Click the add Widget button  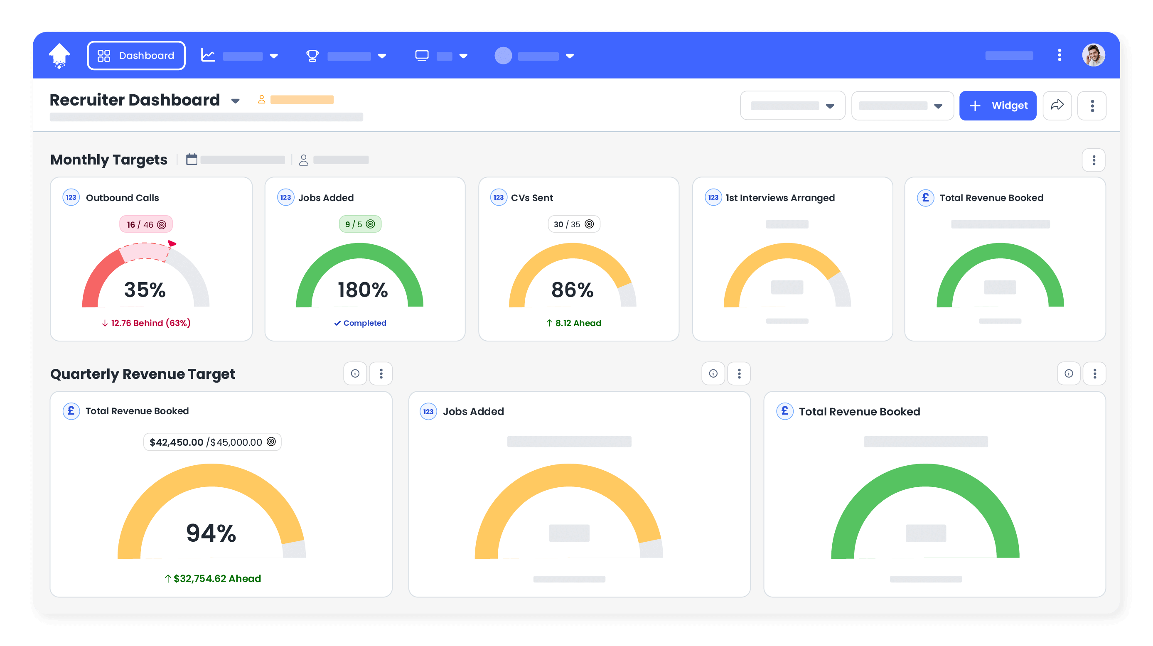click(x=997, y=106)
